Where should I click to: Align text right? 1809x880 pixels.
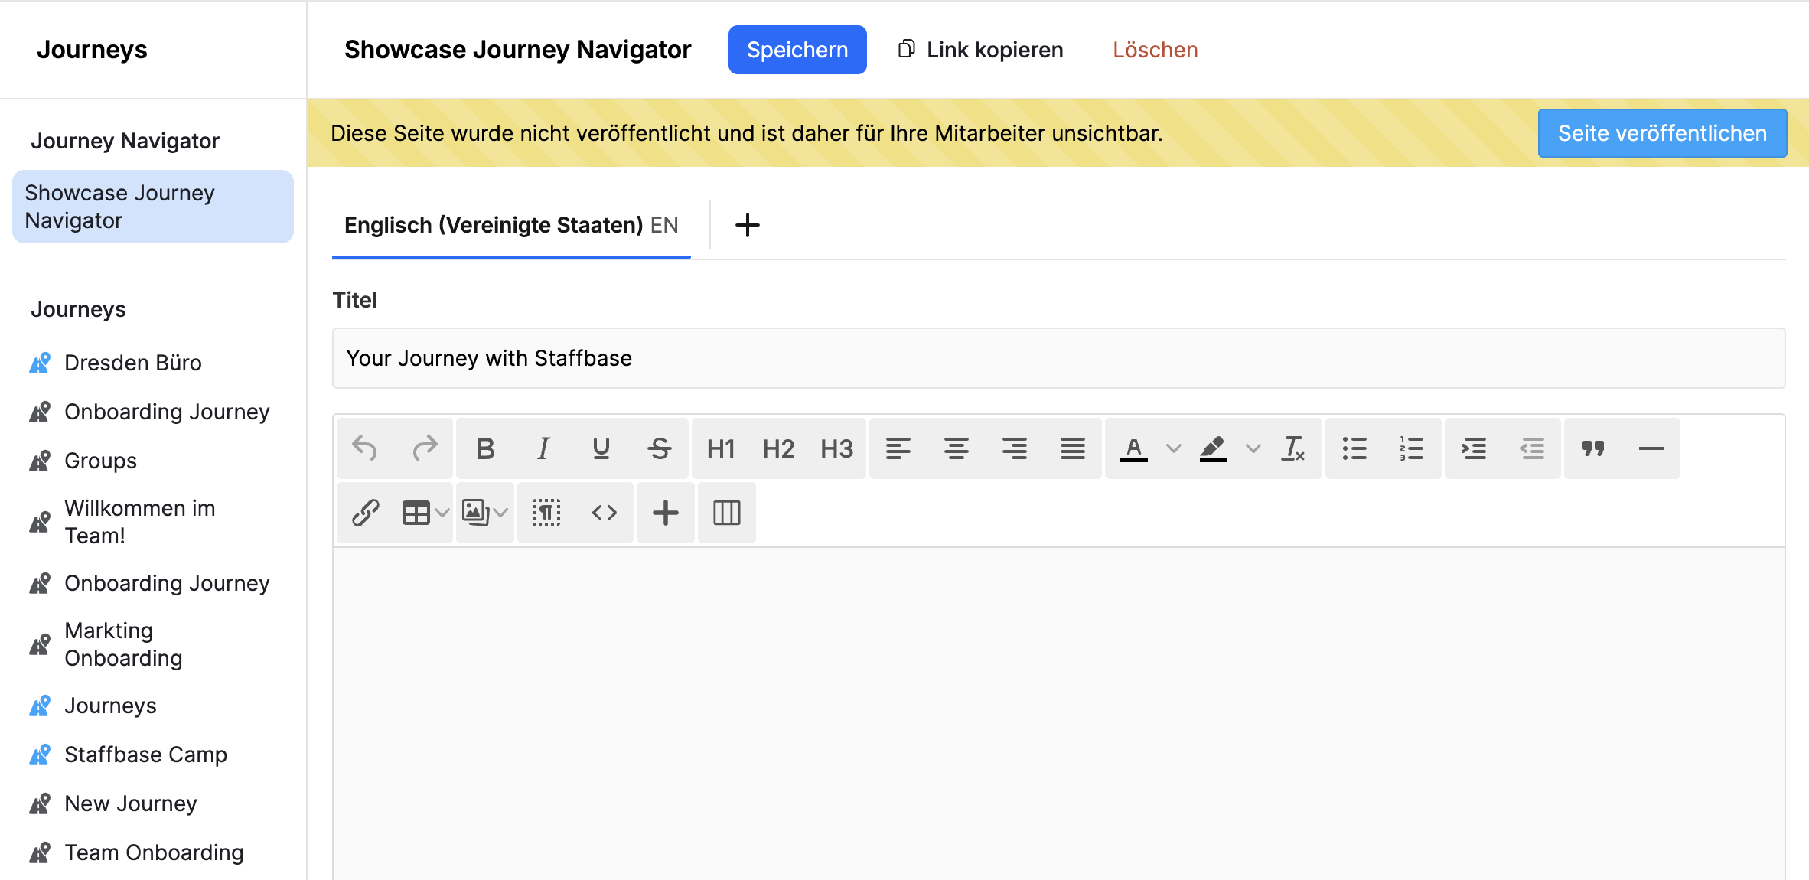(1015, 448)
